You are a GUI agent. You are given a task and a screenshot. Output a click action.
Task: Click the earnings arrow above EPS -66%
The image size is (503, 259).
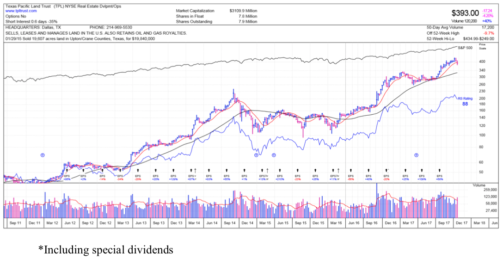351,170
